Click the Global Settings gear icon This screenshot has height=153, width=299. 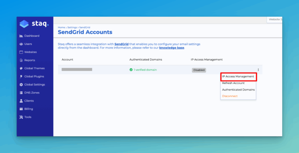click(21, 85)
